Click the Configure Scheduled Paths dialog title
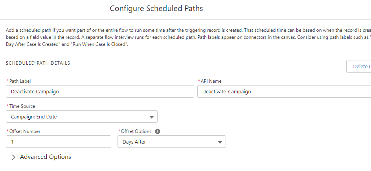 pos(156,8)
